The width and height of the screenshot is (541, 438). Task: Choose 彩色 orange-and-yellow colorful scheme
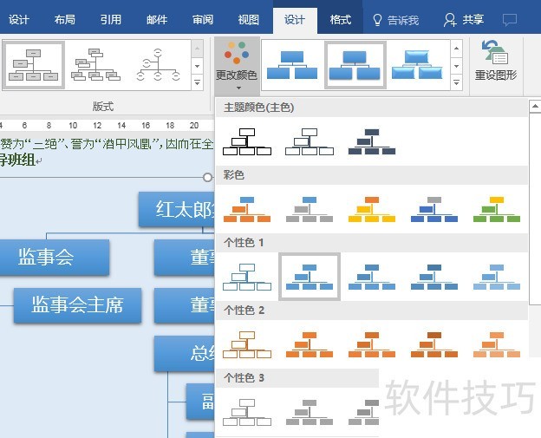coord(372,210)
